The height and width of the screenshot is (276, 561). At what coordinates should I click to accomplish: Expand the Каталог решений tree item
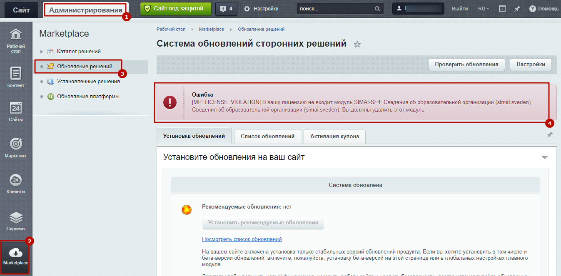point(42,52)
